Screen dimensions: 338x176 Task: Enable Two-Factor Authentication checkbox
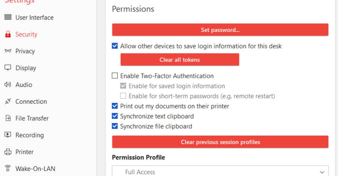(x=115, y=76)
